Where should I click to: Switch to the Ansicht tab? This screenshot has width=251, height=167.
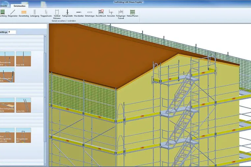coord(4,6)
